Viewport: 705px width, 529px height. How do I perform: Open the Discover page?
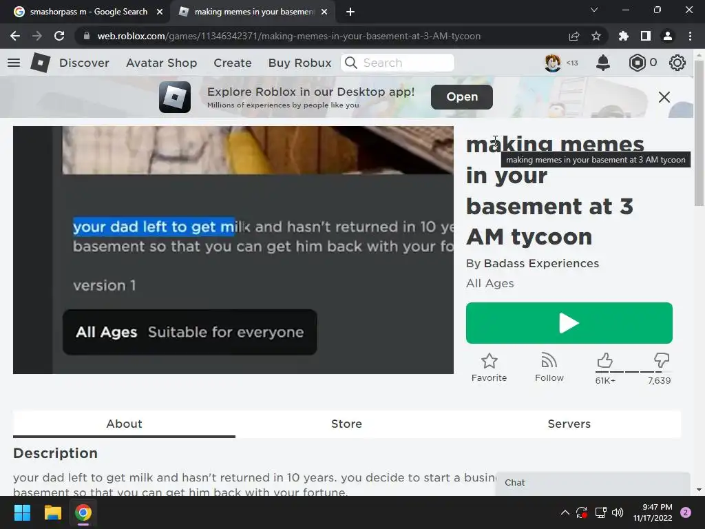click(x=84, y=63)
